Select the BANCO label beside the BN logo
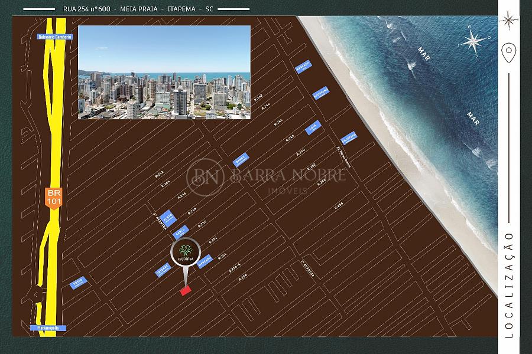The width and height of the screenshot is (532, 354). 241,159
